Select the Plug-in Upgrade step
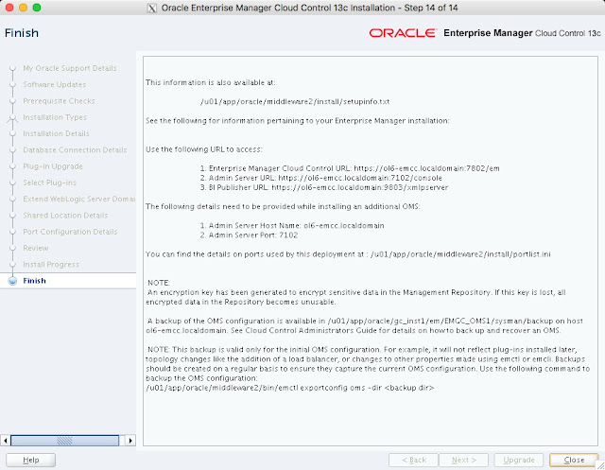This screenshot has height=470, width=605. [53, 166]
